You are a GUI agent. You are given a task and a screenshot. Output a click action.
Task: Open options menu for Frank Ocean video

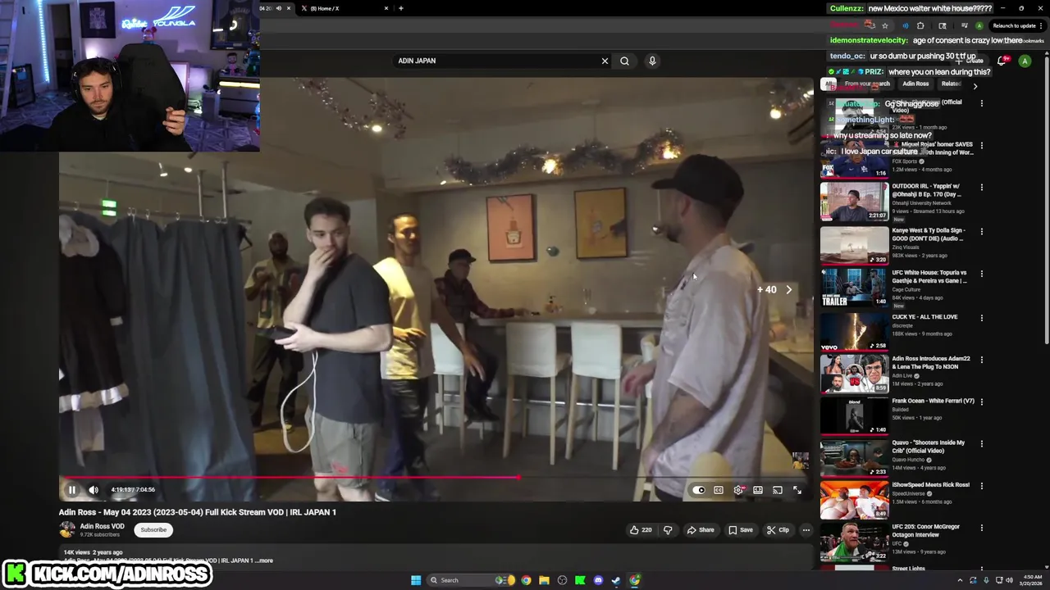(981, 402)
